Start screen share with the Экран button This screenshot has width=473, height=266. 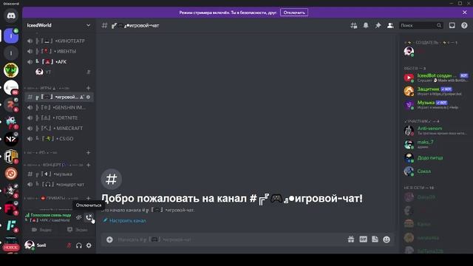[77, 230]
